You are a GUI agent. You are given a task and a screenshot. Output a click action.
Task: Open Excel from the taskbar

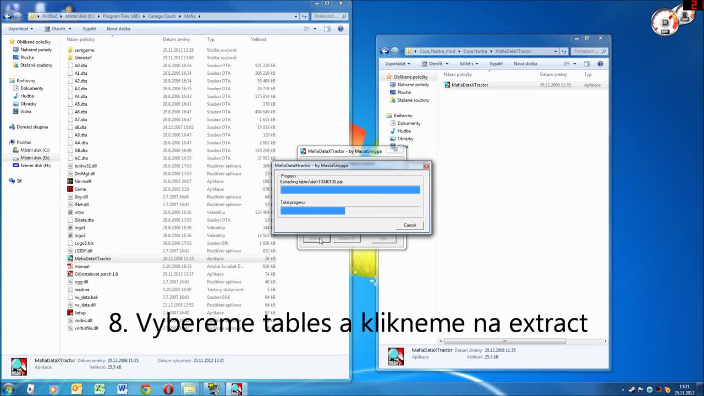(x=99, y=389)
